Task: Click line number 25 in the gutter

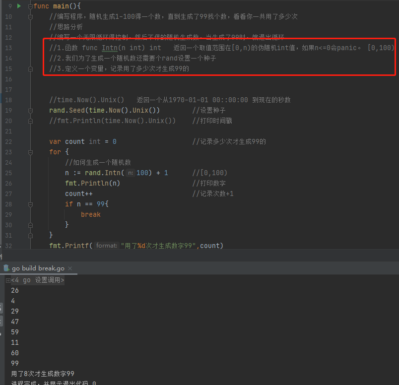Action: 8,173
